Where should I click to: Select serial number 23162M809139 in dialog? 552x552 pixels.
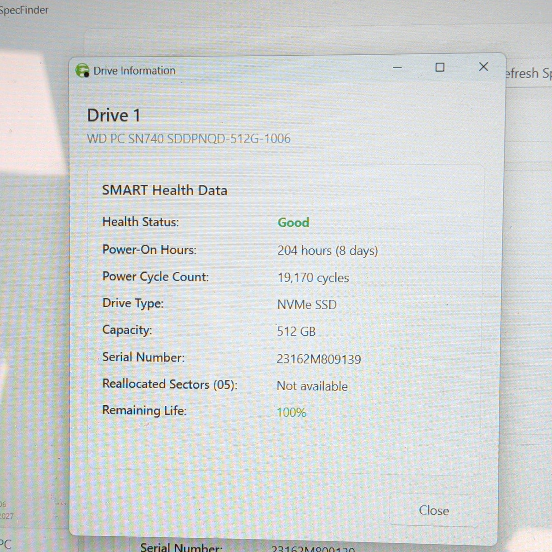pyautogui.click(x=319, y=359)
